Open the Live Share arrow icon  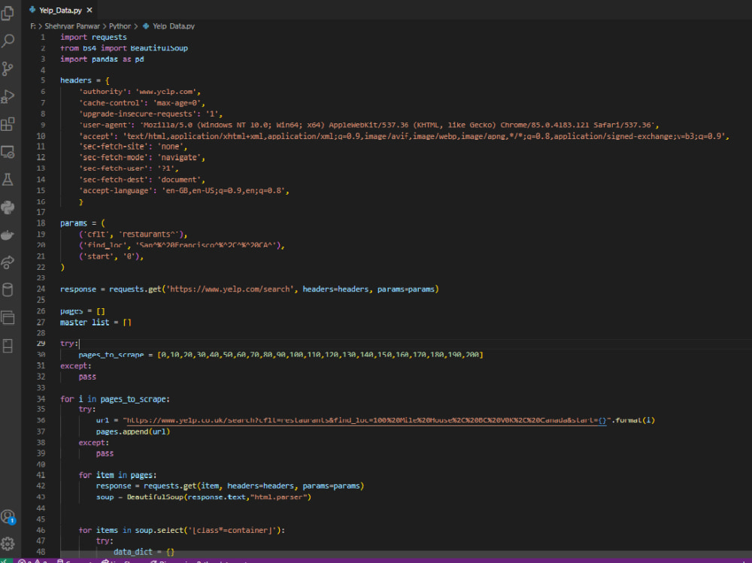coord(8,262)
